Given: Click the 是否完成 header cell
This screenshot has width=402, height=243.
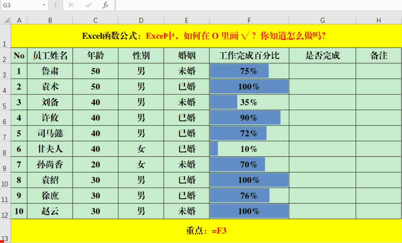Looking at the screenshot, I should coord(323,56).
